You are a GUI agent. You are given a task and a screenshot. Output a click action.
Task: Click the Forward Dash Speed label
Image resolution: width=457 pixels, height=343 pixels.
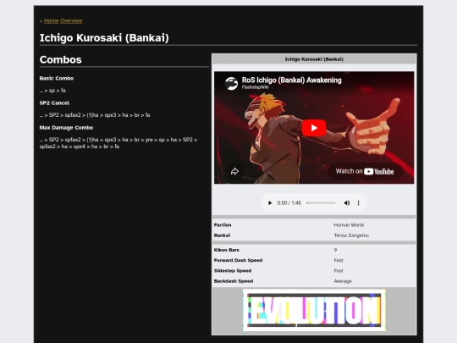[238, 260]
